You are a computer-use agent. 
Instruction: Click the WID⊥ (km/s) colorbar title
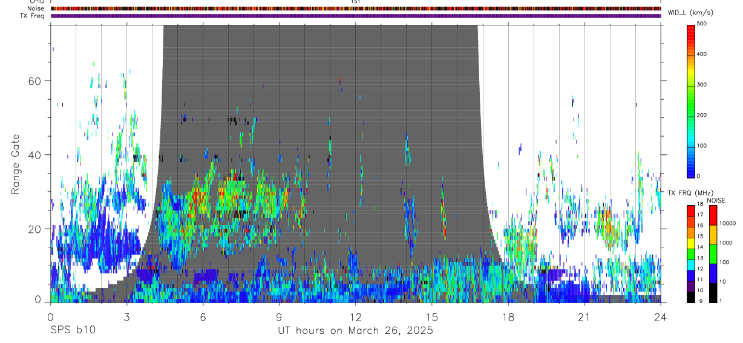(689, 13)
